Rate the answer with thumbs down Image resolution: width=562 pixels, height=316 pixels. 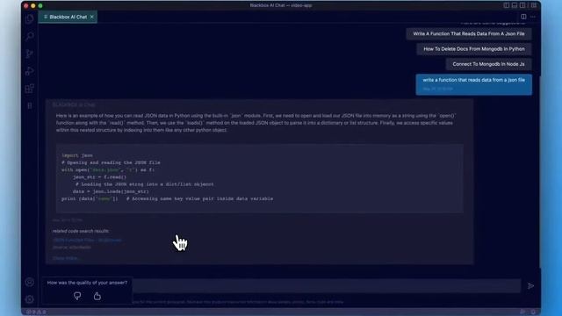(77, 296)
